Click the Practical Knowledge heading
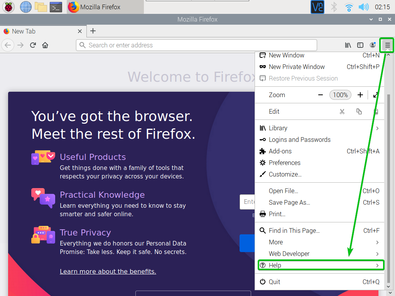 [102, 195]
